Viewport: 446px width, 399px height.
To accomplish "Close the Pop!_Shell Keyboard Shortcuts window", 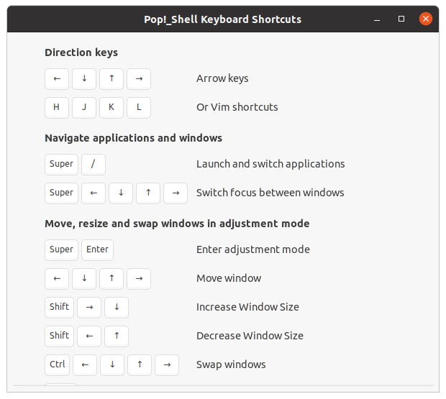I will 426,19.
